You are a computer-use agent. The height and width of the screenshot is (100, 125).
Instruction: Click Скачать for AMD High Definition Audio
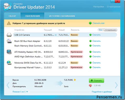click(x=97, y=56)
